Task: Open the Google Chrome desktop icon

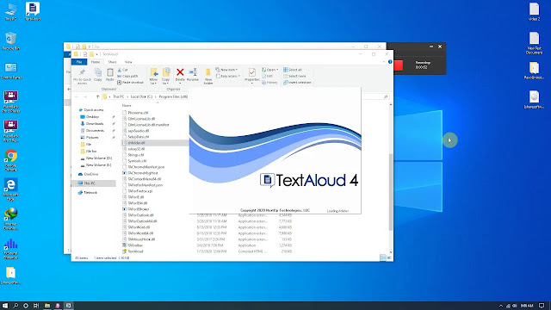Action: (x=11, y=160)
